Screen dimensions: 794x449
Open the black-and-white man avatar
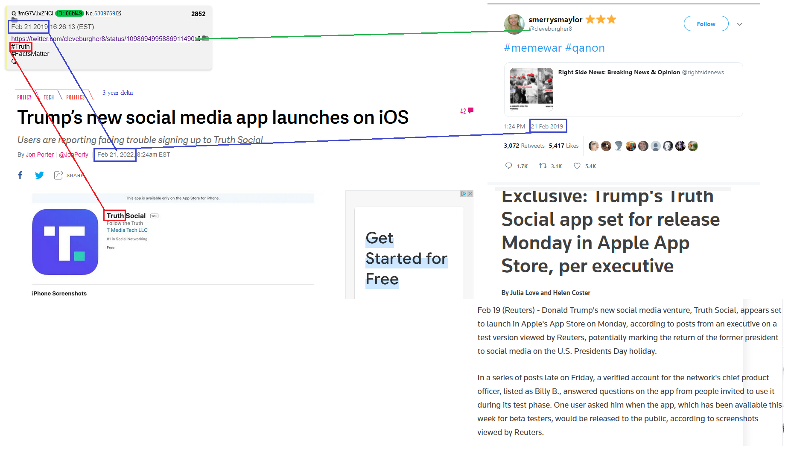tap(668, 146)
